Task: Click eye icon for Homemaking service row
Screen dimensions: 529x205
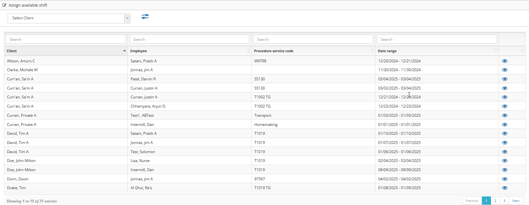Action: tap(505, 125)
